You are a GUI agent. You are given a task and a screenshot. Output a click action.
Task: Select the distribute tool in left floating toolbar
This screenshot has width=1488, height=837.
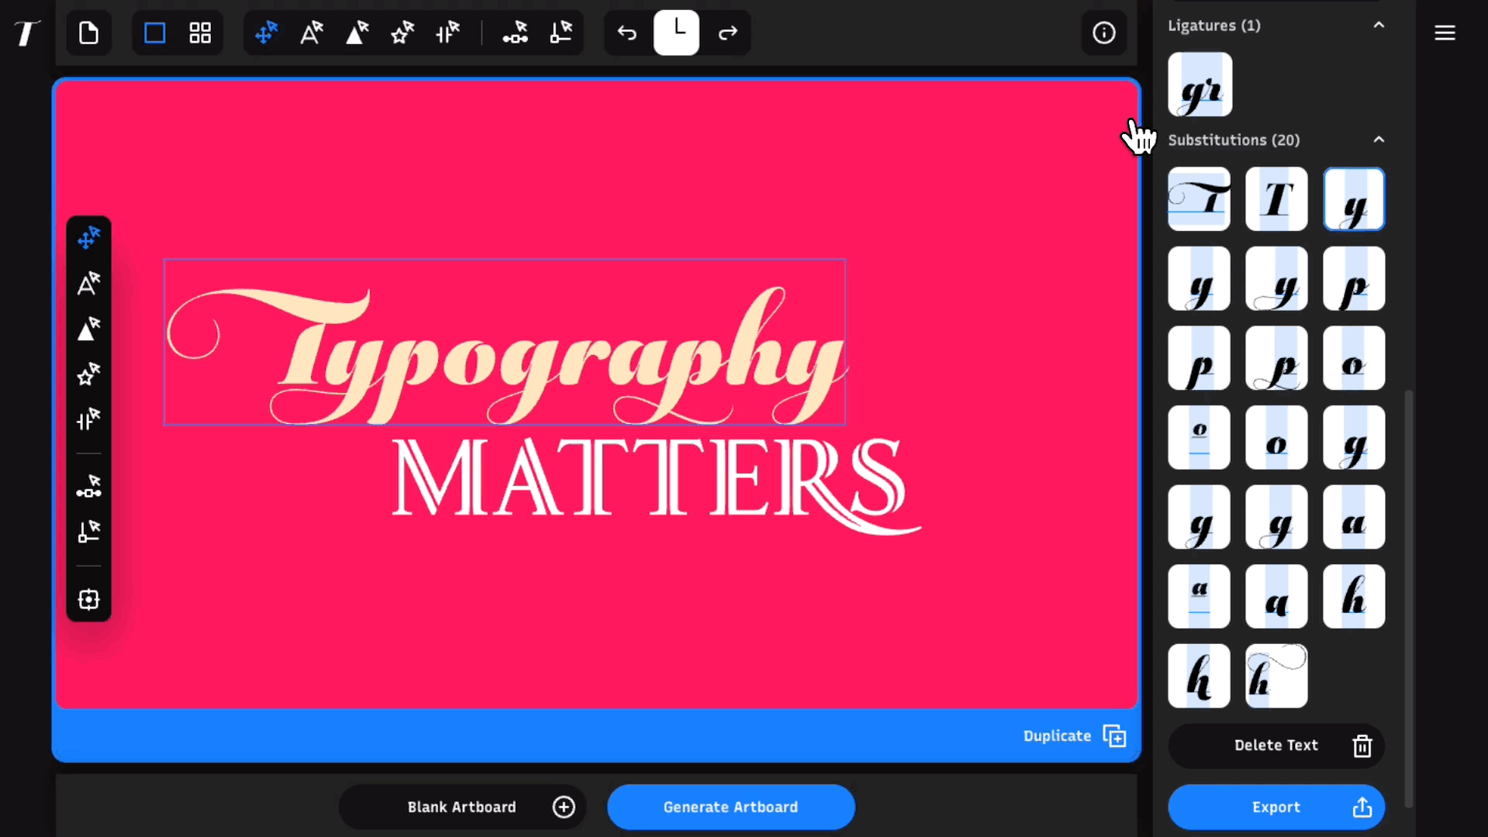(x=88, y=487)
